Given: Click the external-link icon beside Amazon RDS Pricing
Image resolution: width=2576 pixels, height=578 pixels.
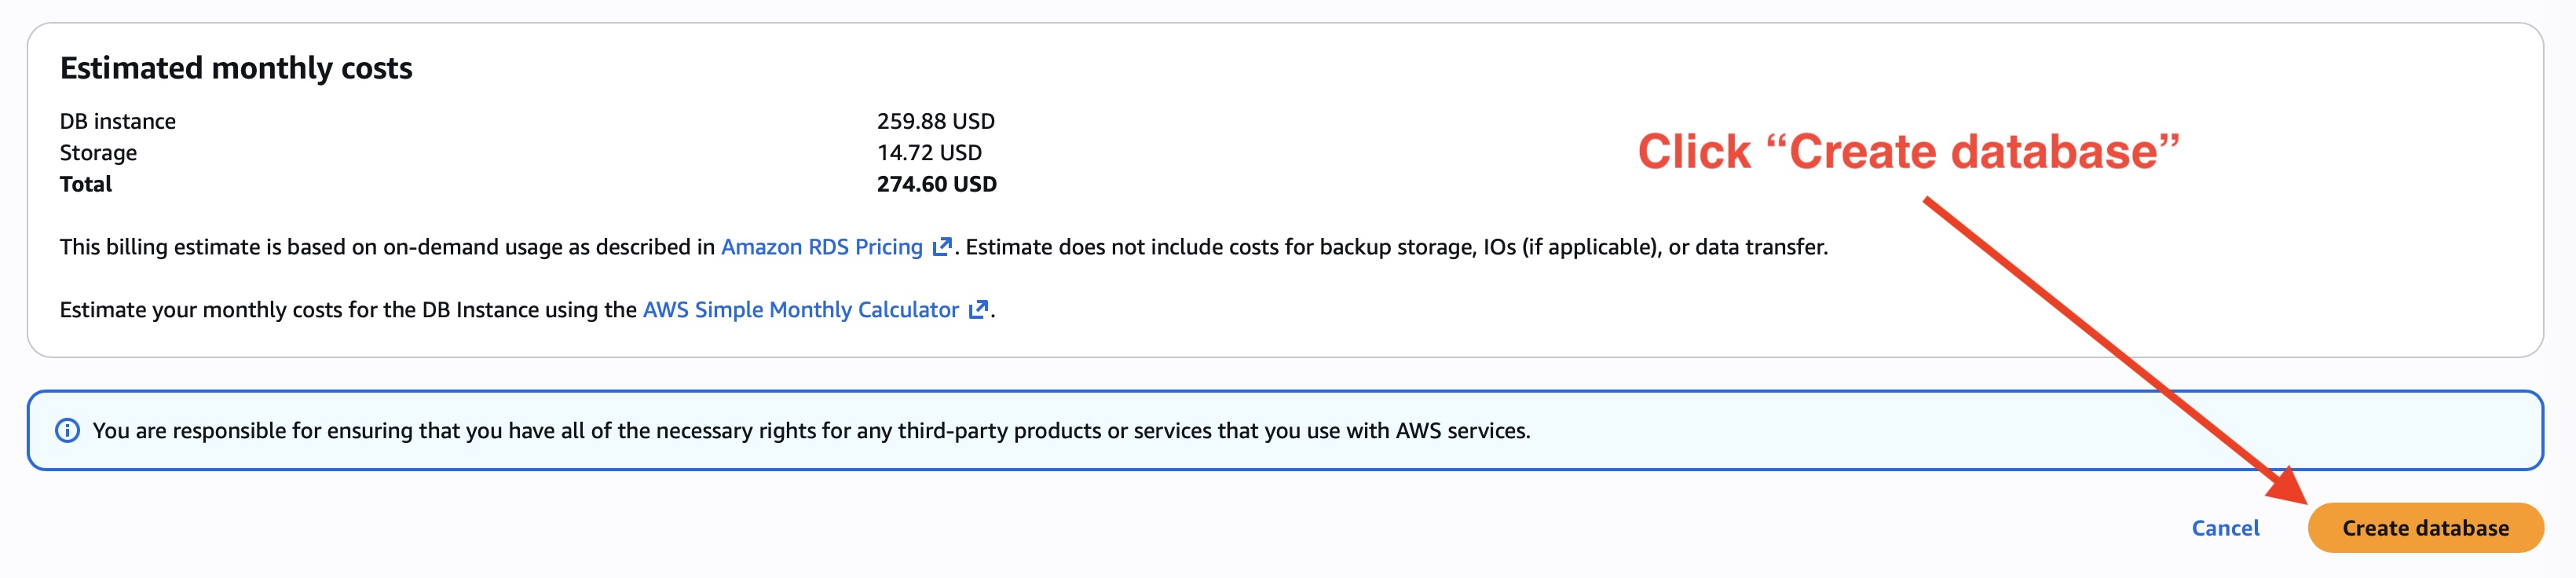Looking at the screenshot, I should point(941,246).
